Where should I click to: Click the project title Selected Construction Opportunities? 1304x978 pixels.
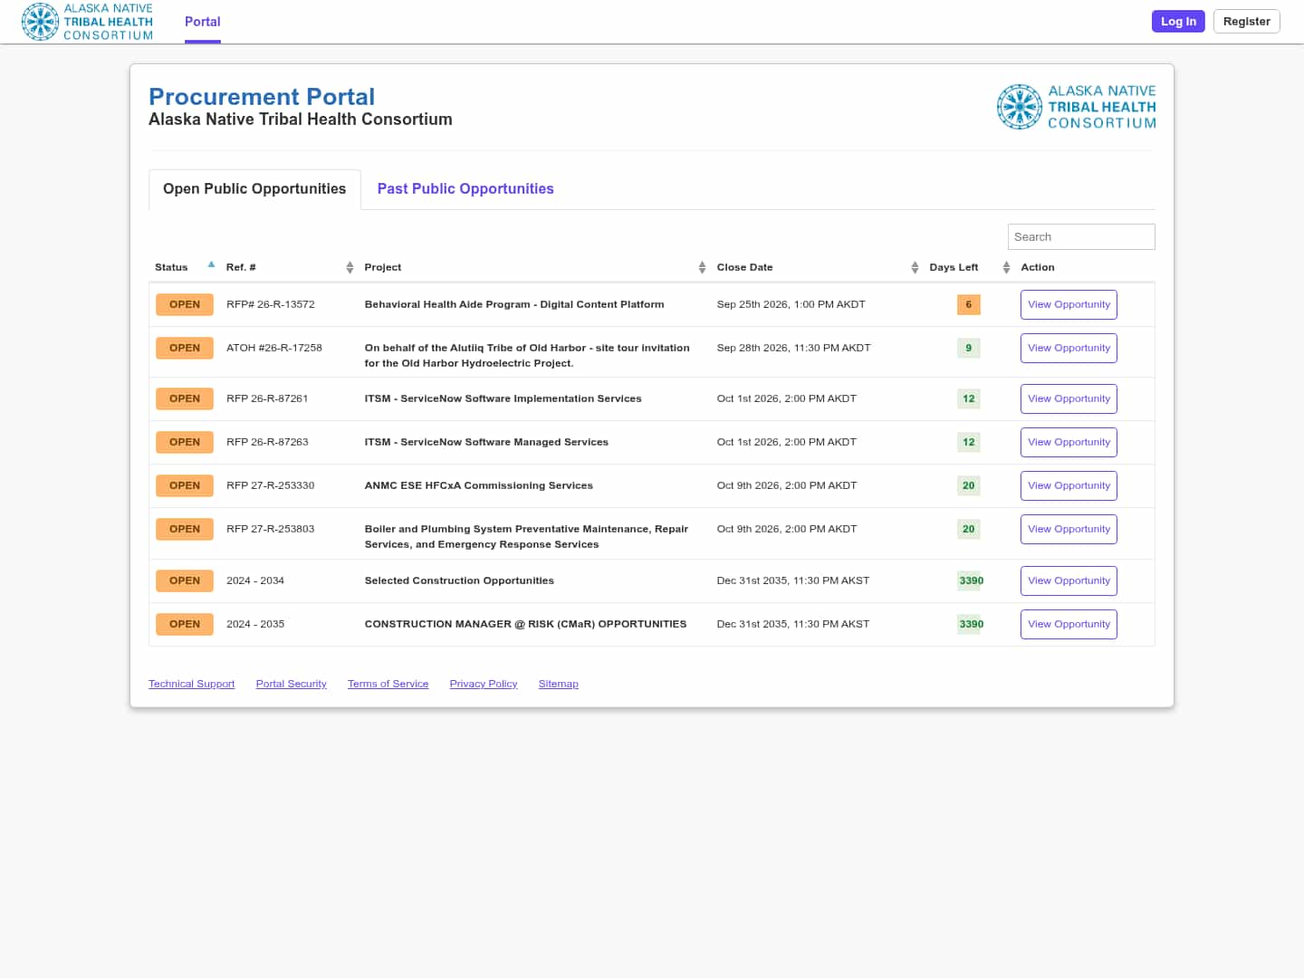pyautogui.click(x=459, y=580)
